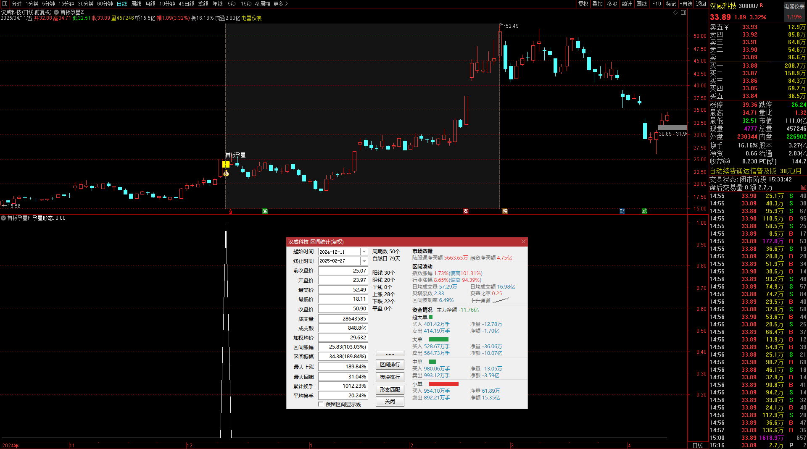Switch to 5分钟 period

point(48,4)
